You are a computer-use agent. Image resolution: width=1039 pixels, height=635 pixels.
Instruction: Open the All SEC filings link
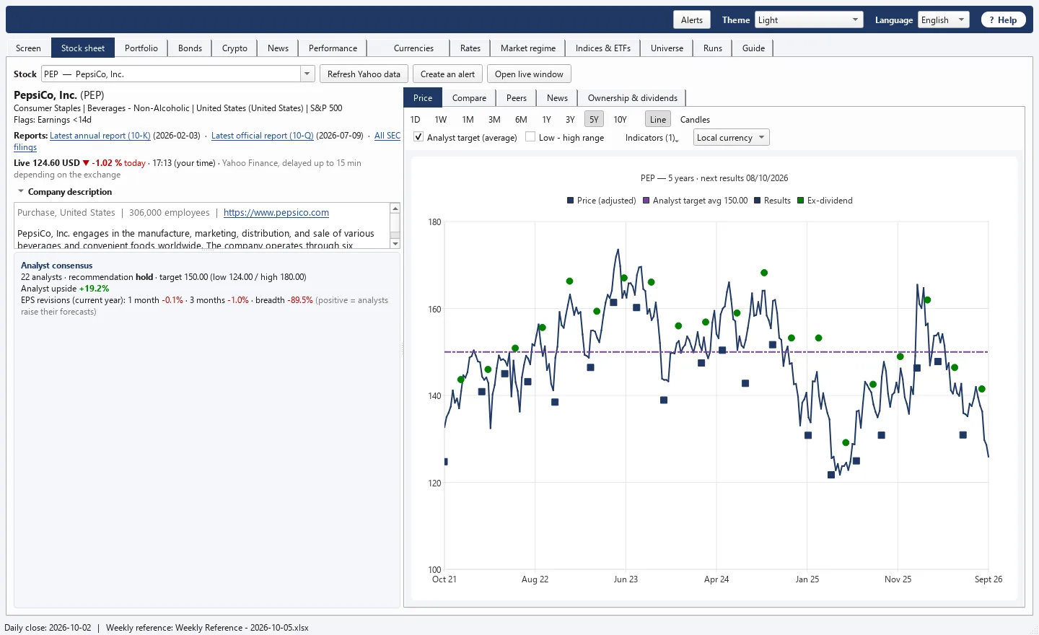(387, 136)
